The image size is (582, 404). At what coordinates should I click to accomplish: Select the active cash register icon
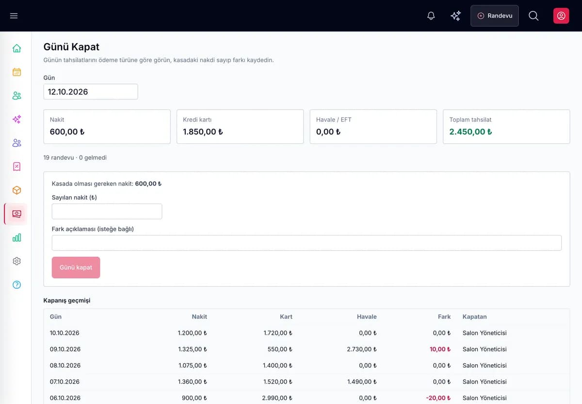[x=16, y=214]
